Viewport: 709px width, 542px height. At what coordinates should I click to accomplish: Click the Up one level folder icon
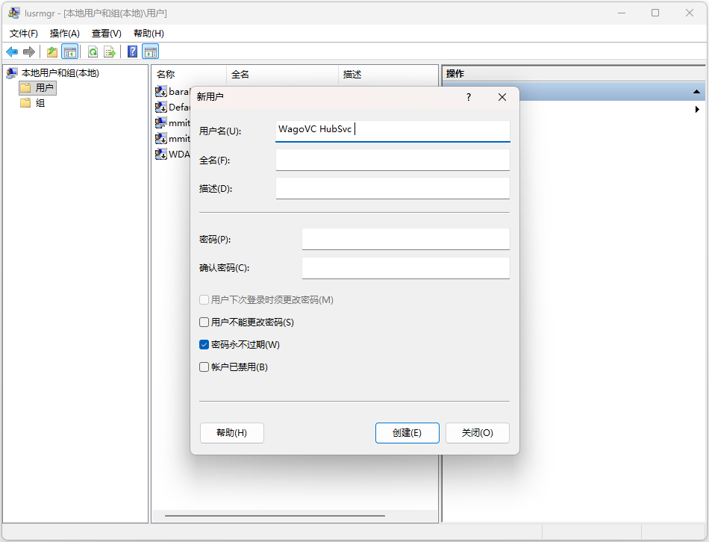coord(51,52)
